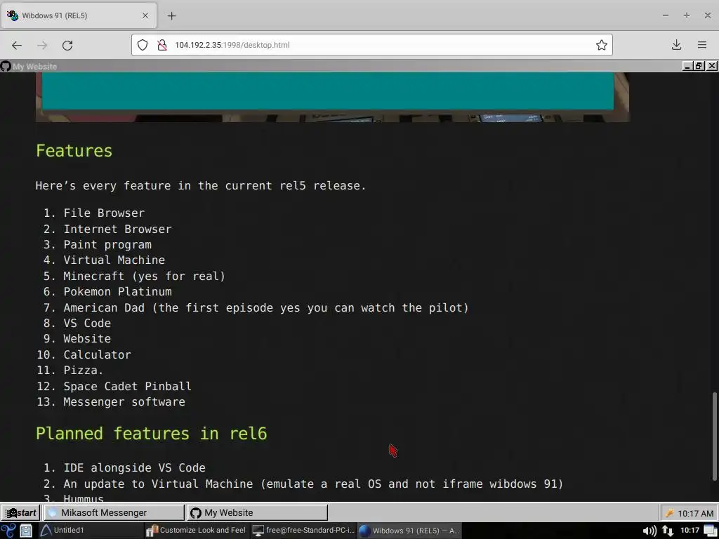Click the GitHub icon on My Website taskbar item
The width and height of the screenshot is (719, 539).
pyautogui.click(x=196, y=513)
